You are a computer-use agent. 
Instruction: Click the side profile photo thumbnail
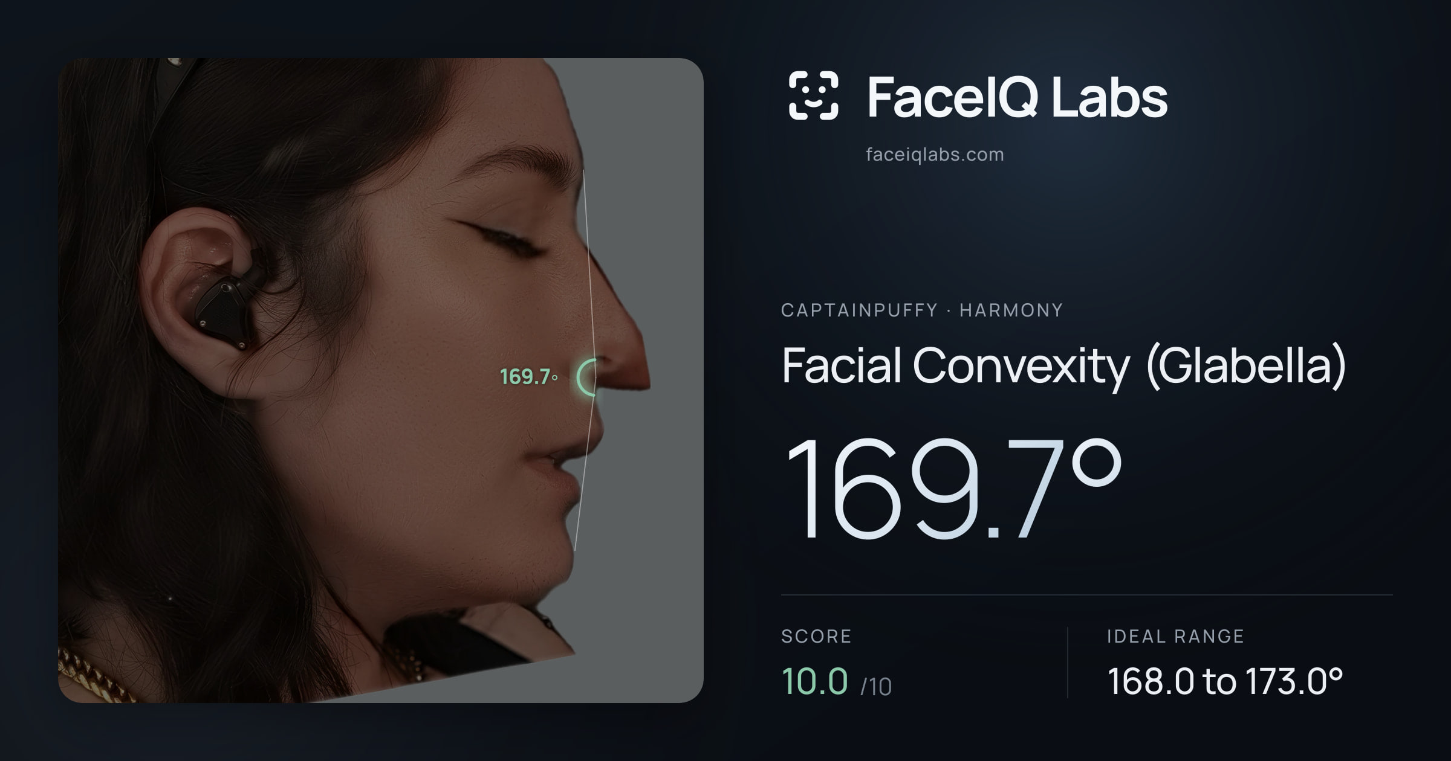381,380
